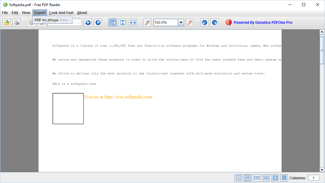
Task: Click the 'Columns:' label
Action: point(298,178)
